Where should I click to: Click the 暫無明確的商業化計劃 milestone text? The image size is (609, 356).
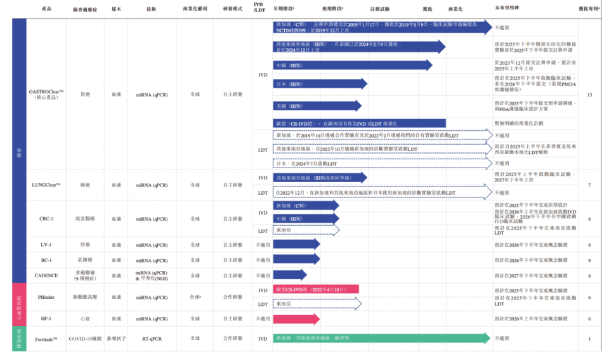coord(519,123)
